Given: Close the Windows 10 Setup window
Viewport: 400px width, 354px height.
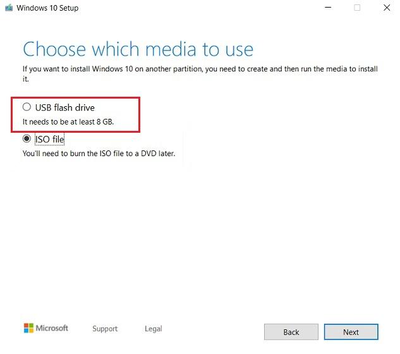Looking at the screenshot, I should (387, 8).
